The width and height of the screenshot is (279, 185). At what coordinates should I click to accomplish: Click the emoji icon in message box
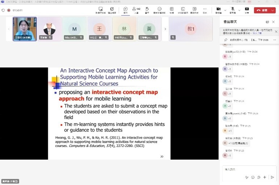click(253, 177)
